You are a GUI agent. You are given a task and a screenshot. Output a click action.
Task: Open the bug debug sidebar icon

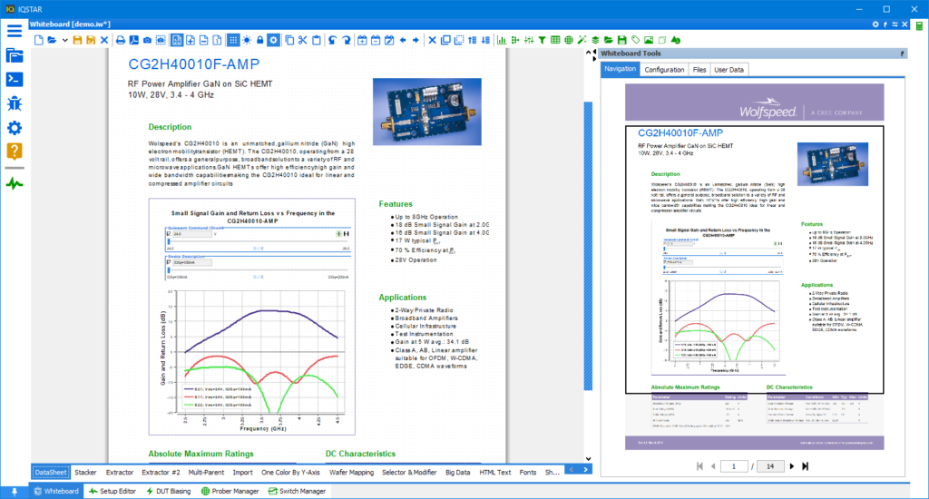(15, 103)
